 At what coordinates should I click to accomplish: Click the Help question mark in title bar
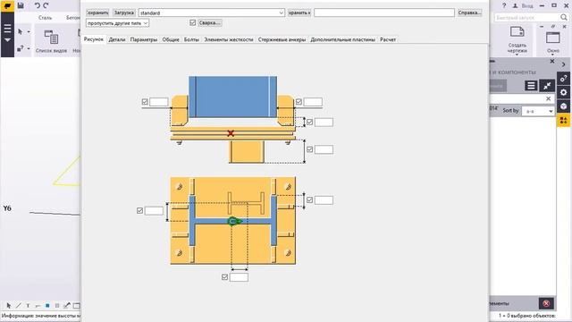(504, 6)
